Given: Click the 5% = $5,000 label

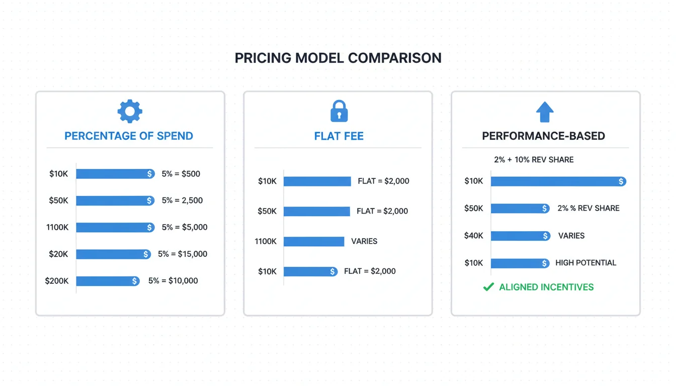Looking at the screenshot, I should click(x=185, y=227).
